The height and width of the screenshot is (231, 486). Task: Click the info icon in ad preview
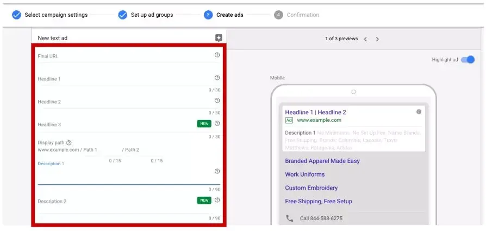(x=419, y=111)
